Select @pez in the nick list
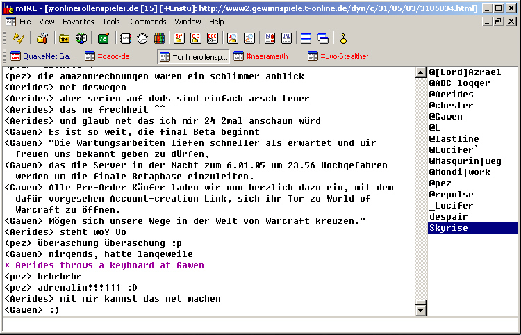Screen dimensions: 521x335 coord(472,183)
